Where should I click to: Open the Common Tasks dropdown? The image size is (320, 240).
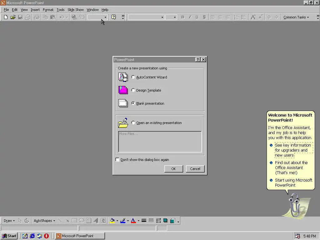[296, 17]
